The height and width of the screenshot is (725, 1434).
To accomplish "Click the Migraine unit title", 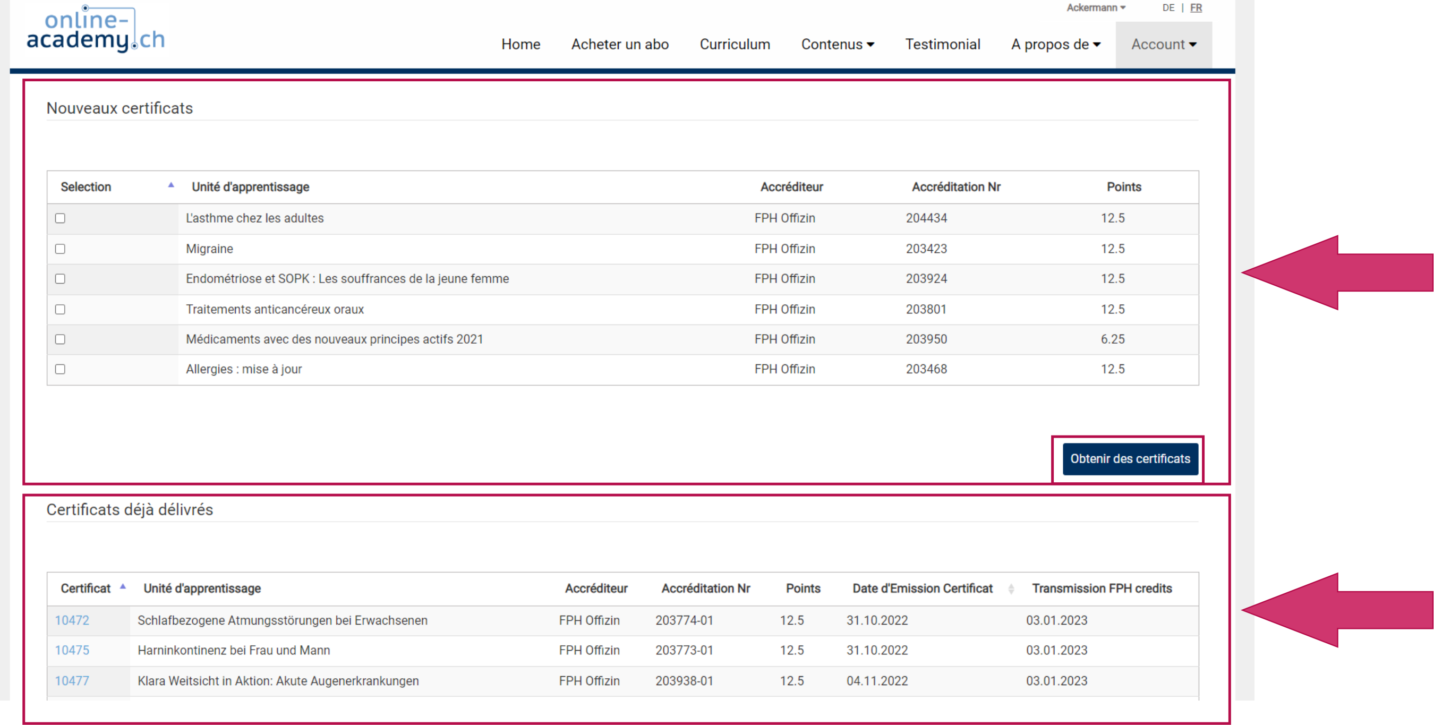I will click(x=209, y=249).
